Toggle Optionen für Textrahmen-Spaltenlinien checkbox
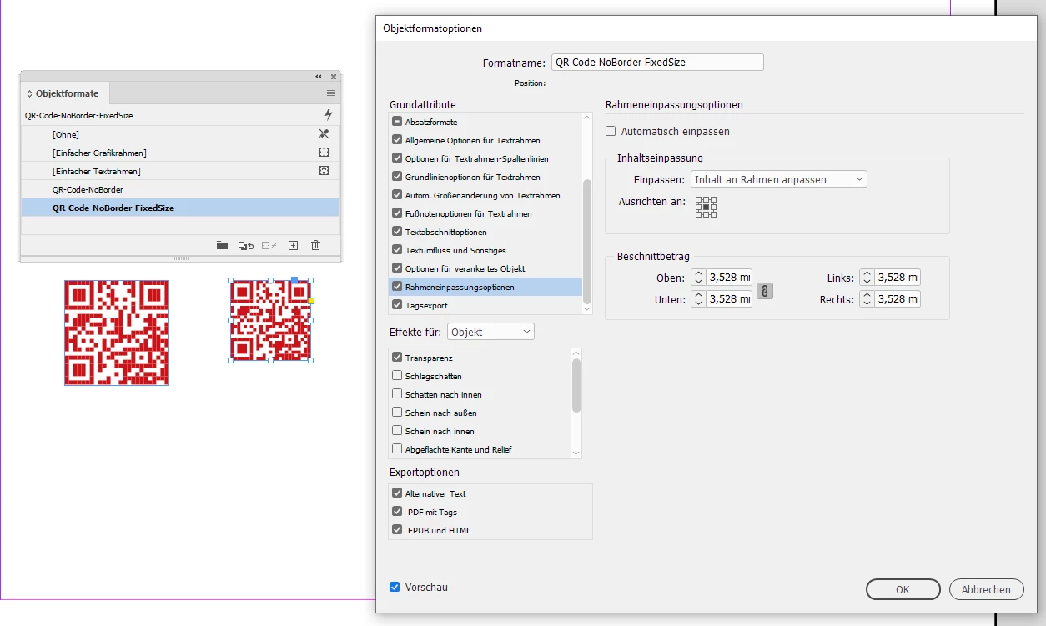 point(397,158)
